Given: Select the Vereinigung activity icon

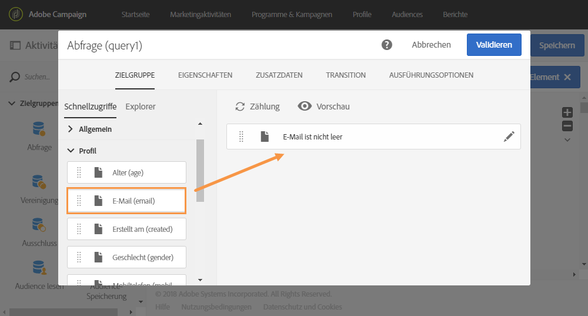Looking at the screenshot, I should click(39, 182).
